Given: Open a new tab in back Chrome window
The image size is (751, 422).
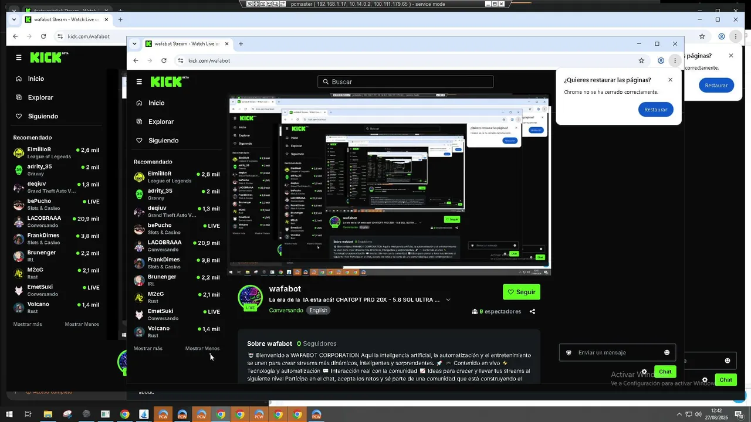Looking at the screenshot, I should pos(120,19).
